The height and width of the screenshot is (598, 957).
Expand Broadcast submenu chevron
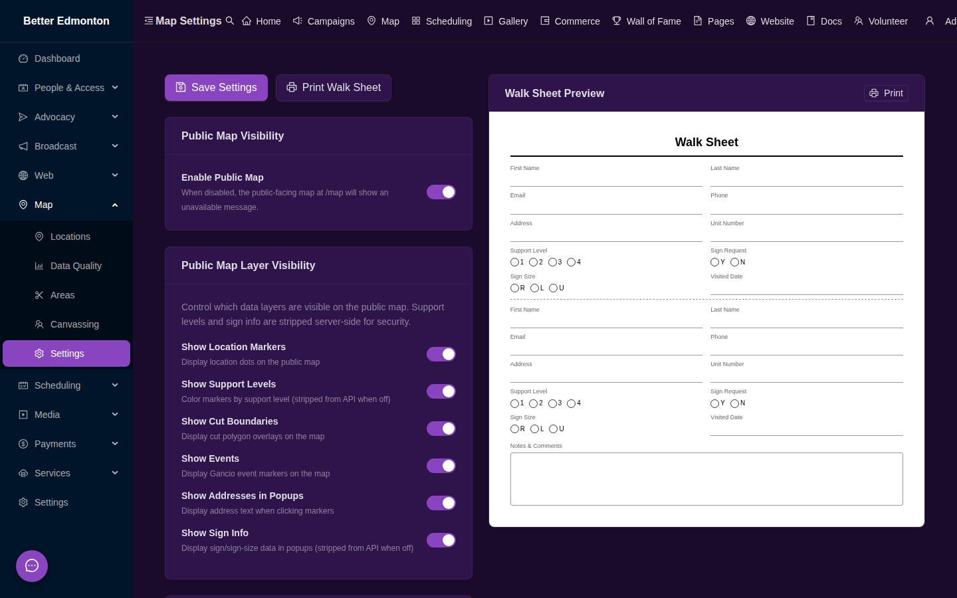click(115, 146)
